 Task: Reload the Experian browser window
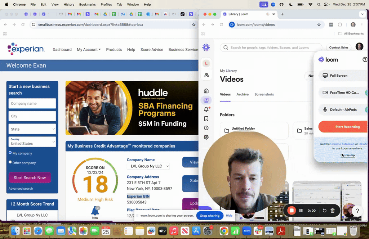(23, 24)
